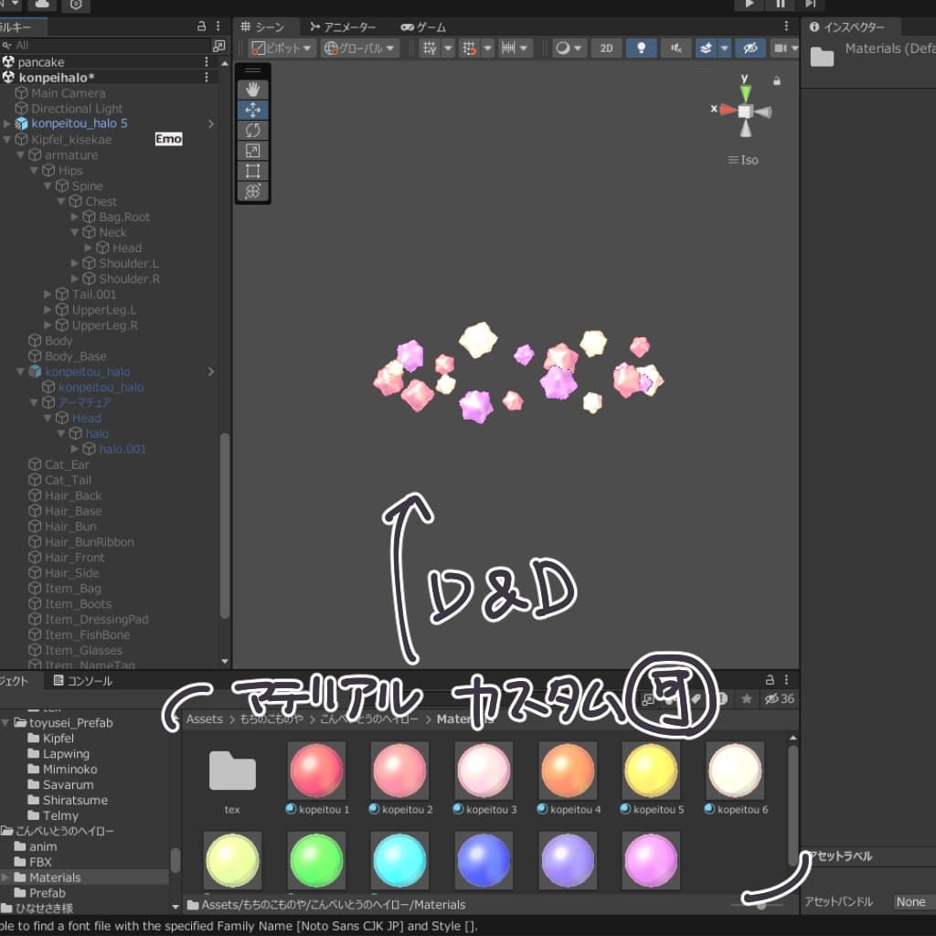Open the Global rotation dropdown

pyautogui.click(x=359, y=48)
